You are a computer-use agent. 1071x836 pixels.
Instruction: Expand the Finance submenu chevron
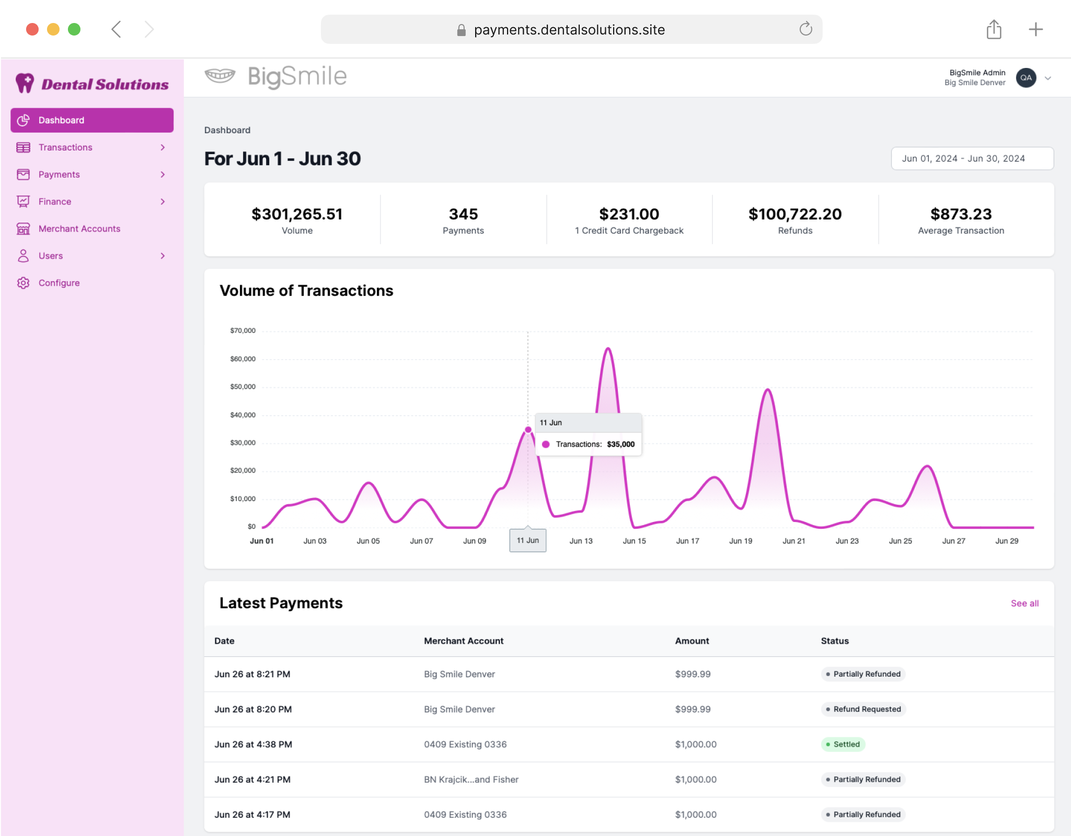click(163, 202)
